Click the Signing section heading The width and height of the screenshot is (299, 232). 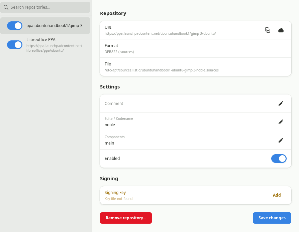click(x=109, y=179)
